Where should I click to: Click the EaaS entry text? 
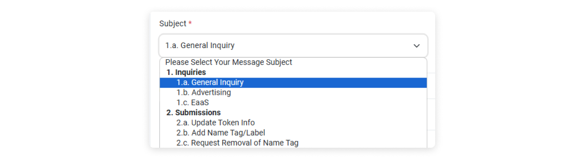coord(200,103)
